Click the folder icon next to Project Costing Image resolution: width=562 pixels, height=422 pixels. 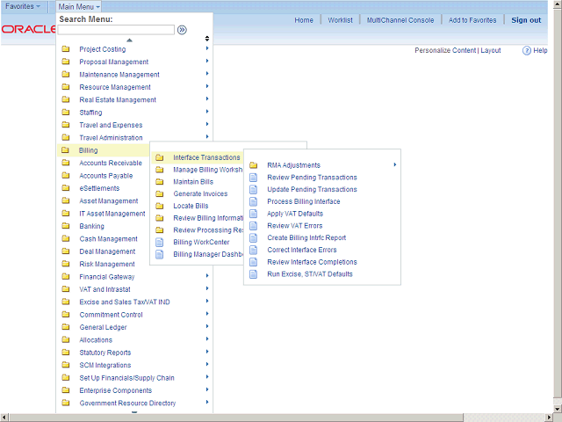pyautogui.click(x=66, y=49)
